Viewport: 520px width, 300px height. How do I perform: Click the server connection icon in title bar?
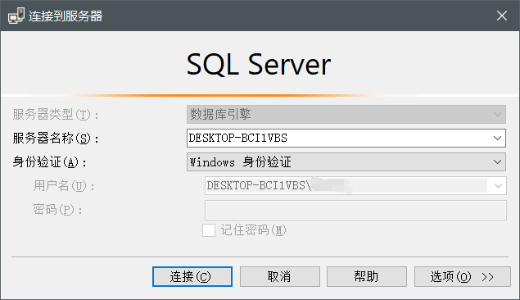(x=16, y=16)
